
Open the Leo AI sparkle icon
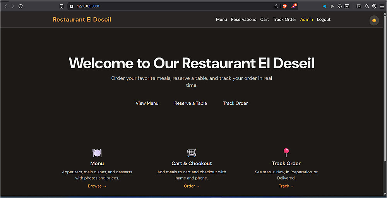coord(367,7)
